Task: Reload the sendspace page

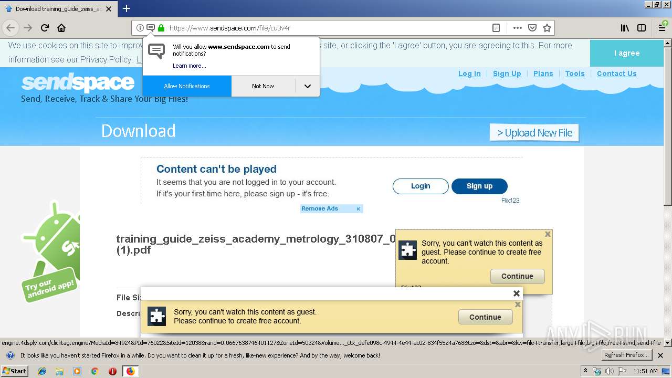Action: 45,28
